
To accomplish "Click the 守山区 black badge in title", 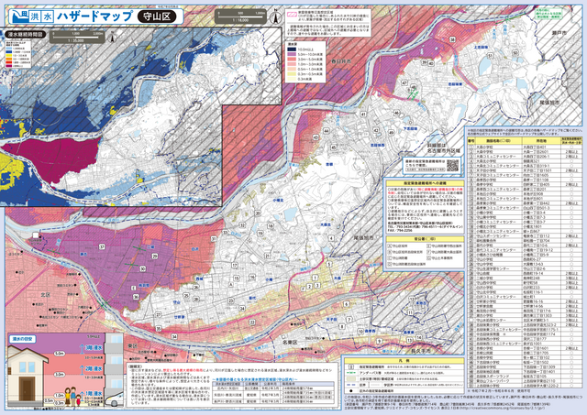I will click(157, 16).
